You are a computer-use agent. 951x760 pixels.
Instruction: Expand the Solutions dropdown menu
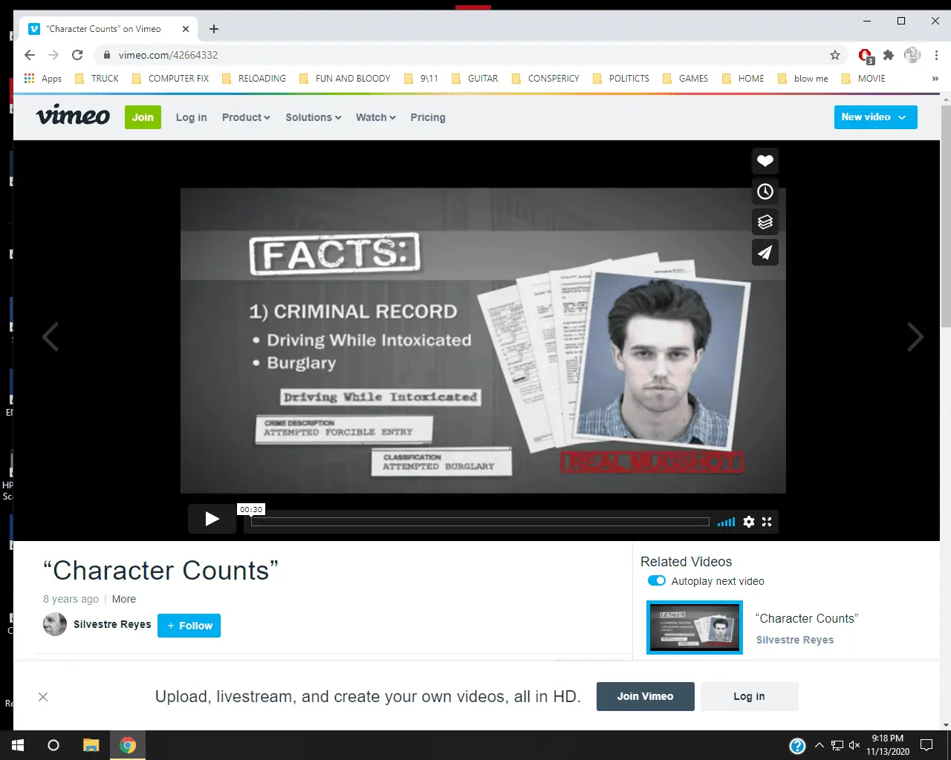pos(313,117)
